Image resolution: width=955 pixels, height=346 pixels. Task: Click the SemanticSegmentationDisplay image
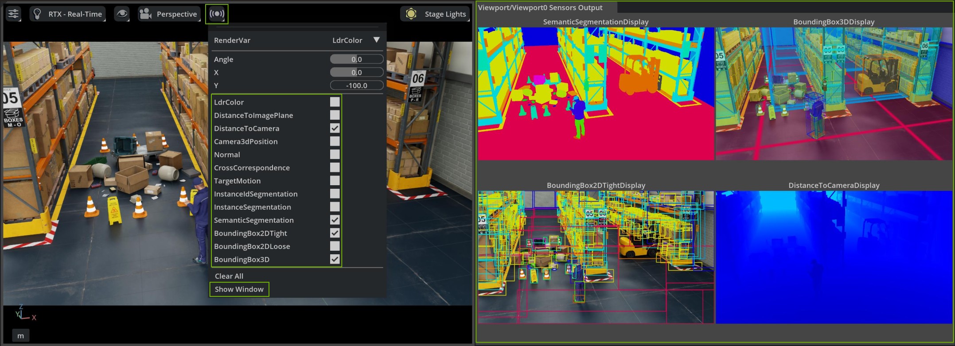(596, 93)
